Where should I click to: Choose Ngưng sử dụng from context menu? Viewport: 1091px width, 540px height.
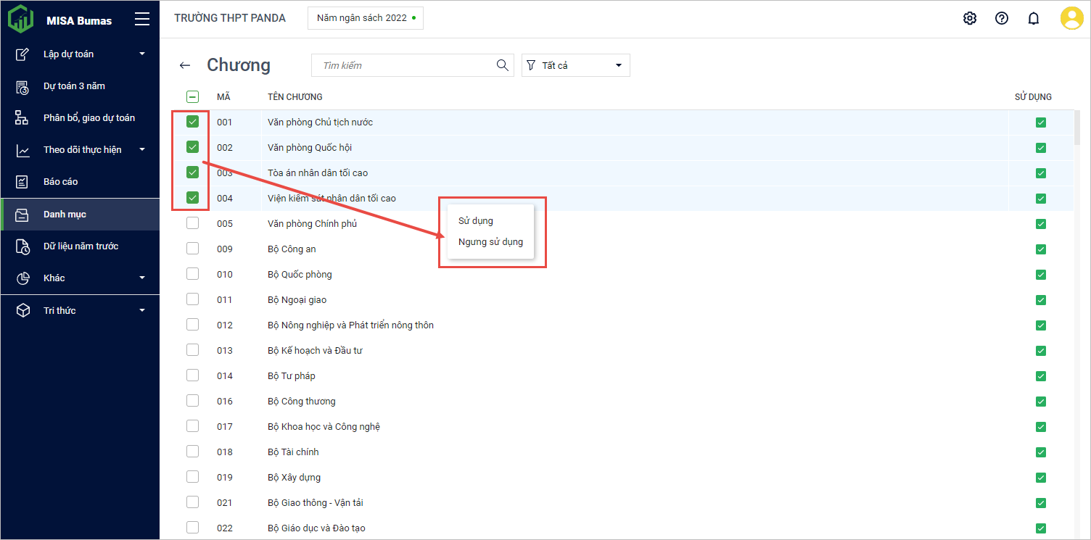click(490, 242)
